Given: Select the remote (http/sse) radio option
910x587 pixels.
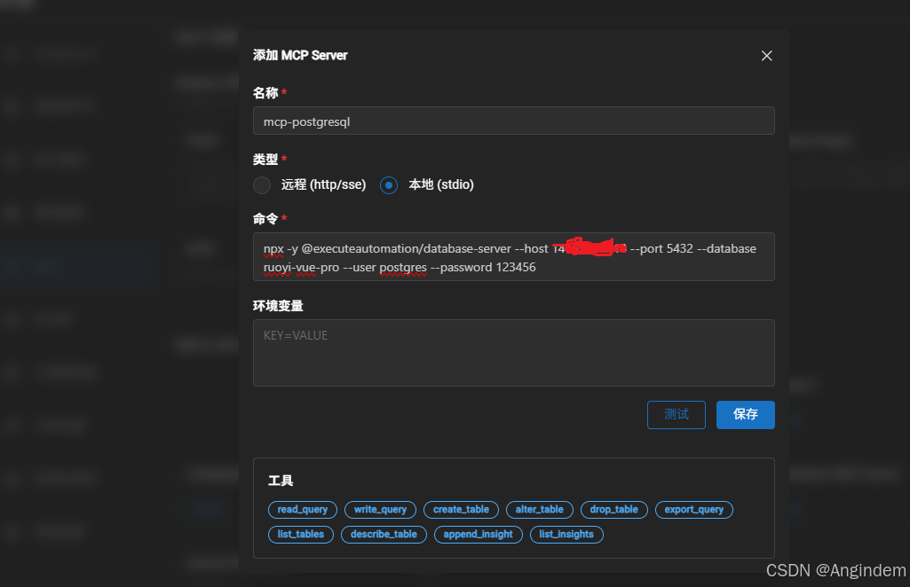Looking at the screenshot, I should 262,184.
